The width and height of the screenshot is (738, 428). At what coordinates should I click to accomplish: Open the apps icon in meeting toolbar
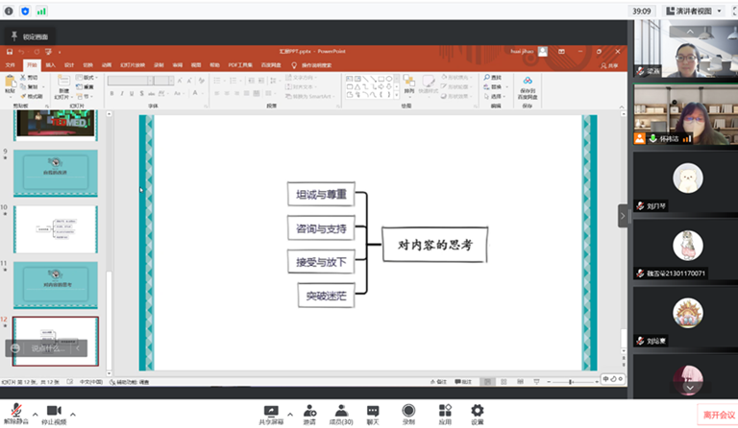click(445, 411)
